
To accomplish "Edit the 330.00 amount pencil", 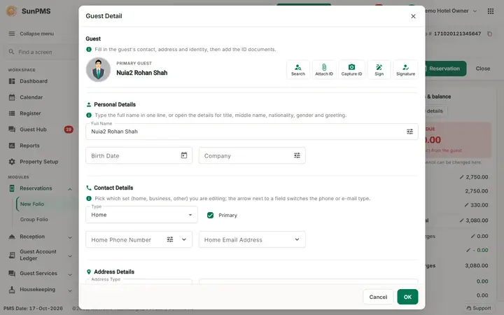I will (x=466, y=204).
